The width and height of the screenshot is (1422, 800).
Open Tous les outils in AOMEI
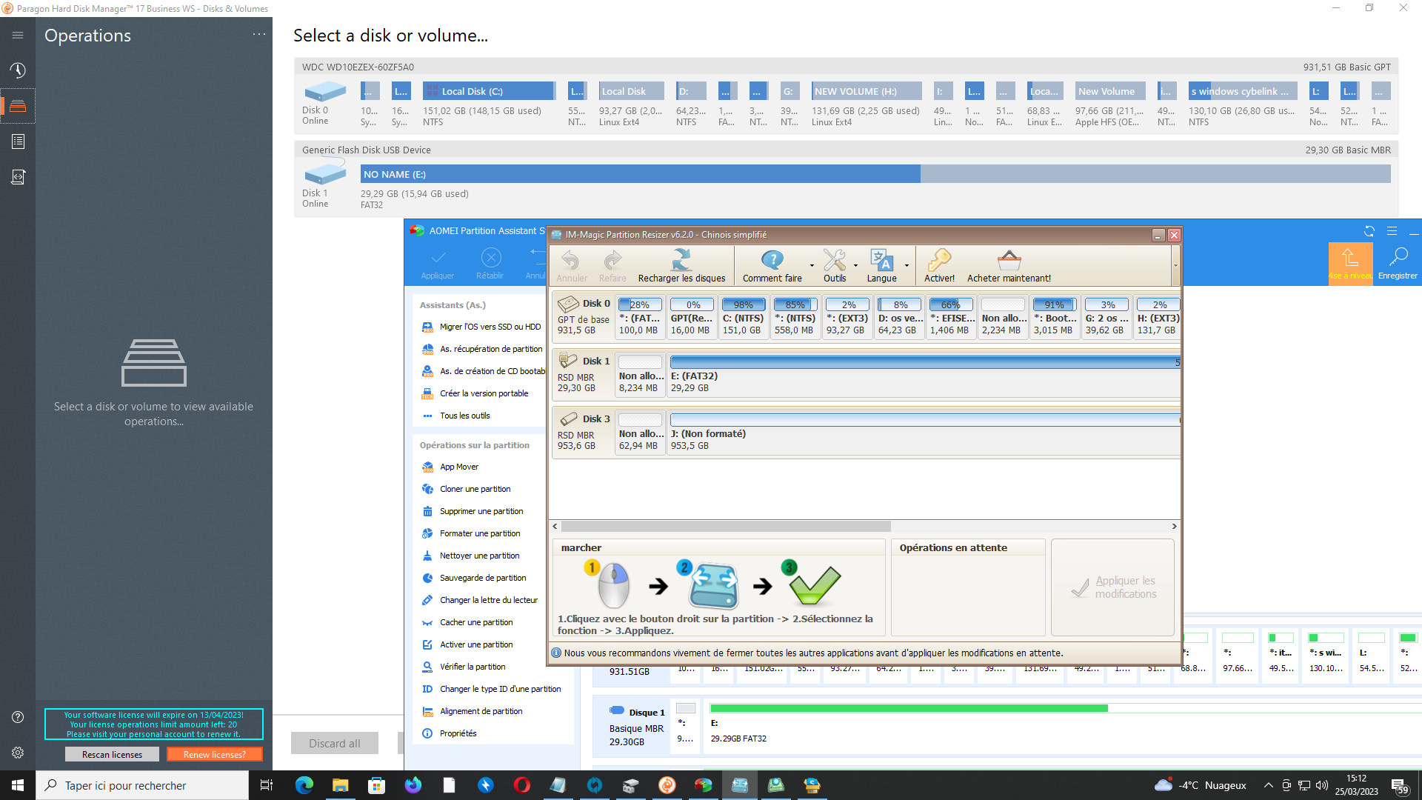coord(456,416)
